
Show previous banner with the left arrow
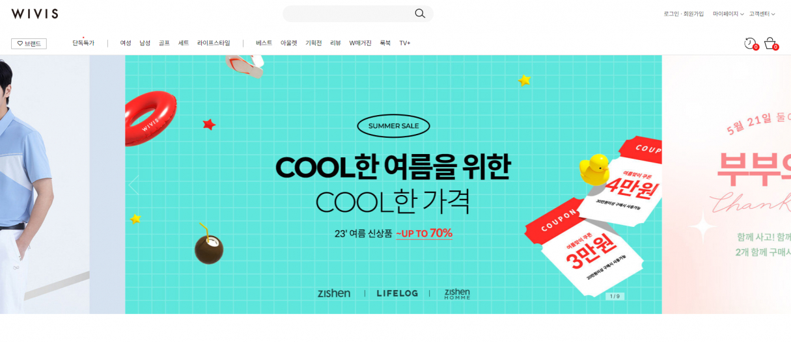(x=134, y=185)
